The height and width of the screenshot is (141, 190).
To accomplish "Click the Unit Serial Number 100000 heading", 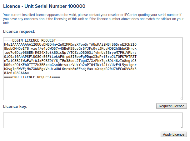I will pos(44,6).
